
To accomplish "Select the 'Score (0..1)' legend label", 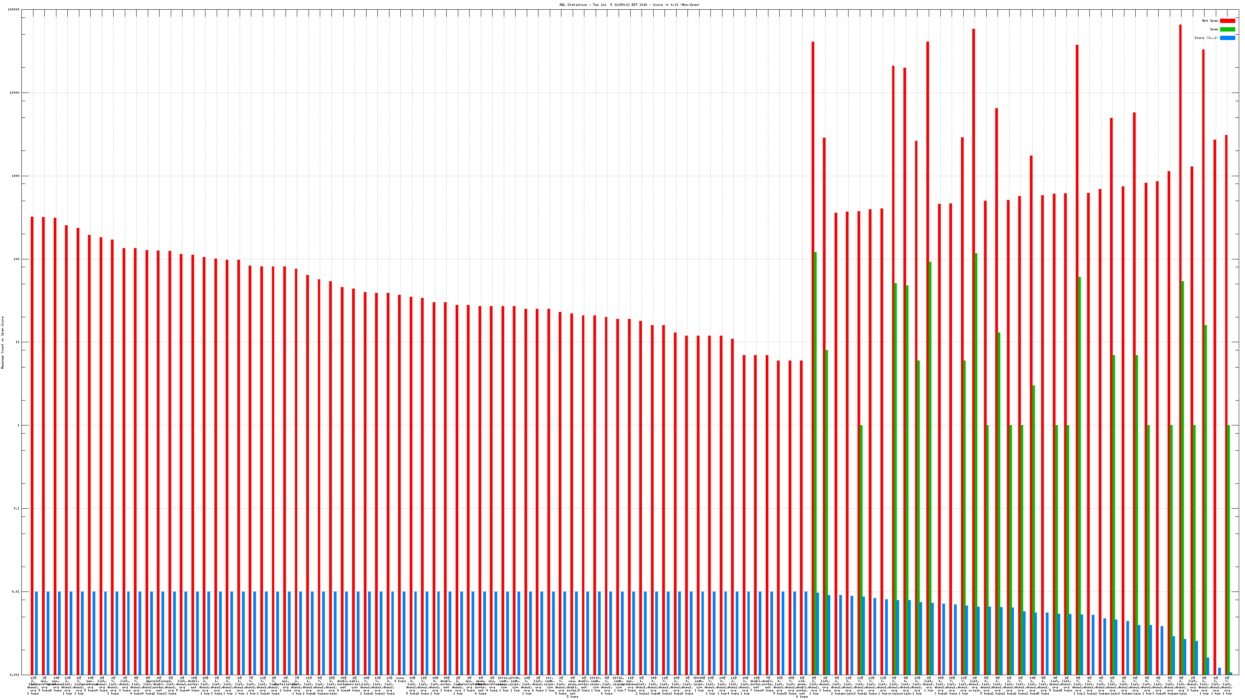I will click(x=1206, y=38).
